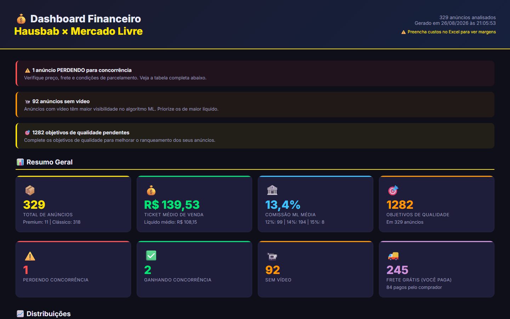510x319 pixels.
Task: Click the orange 1282 value in the card
Action: point(400,205)
